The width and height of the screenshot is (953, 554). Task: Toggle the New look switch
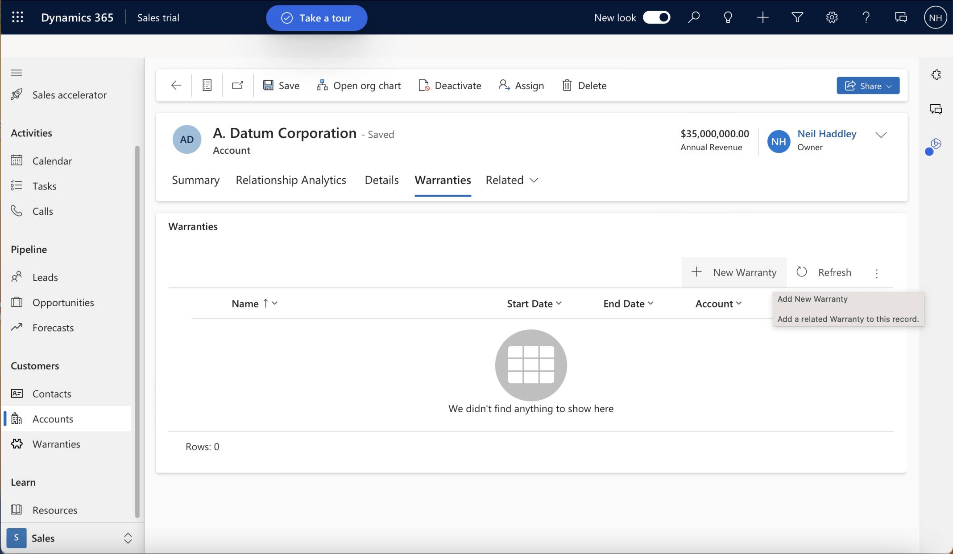[x=656, y=17]
